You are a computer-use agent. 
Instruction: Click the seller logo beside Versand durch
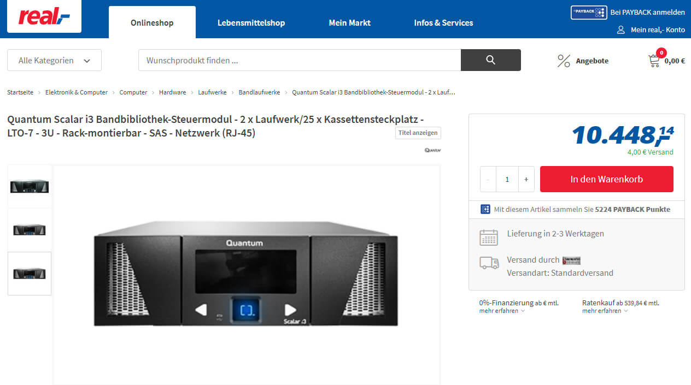pos(571,260)
